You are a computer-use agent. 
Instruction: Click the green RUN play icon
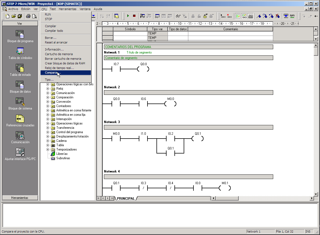[x=128, y=16]
